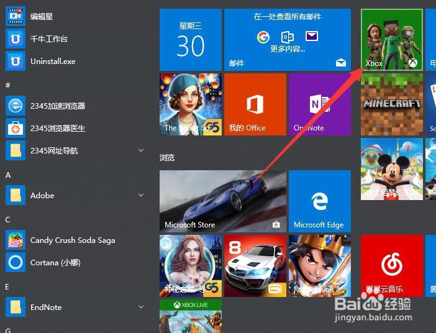Open the 神秘之城 G5 game tile
Image resolution: width=436 pixels, height=333 pixels.
191,266
